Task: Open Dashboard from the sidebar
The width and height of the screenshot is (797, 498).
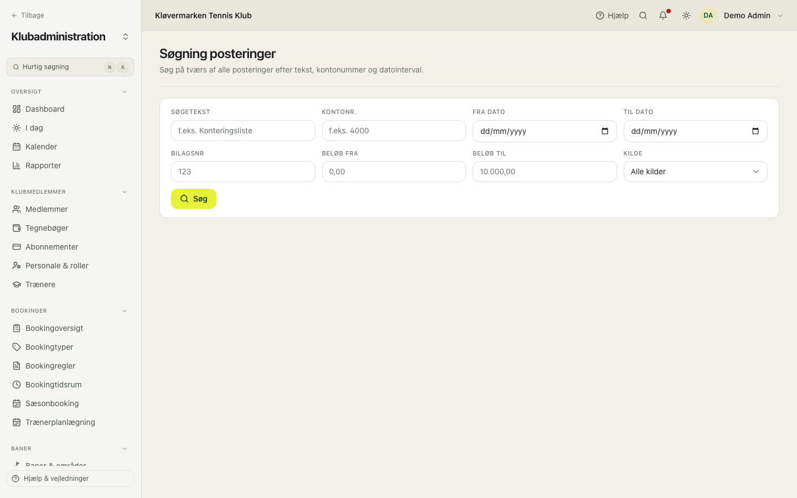Action: click(70, 109)
